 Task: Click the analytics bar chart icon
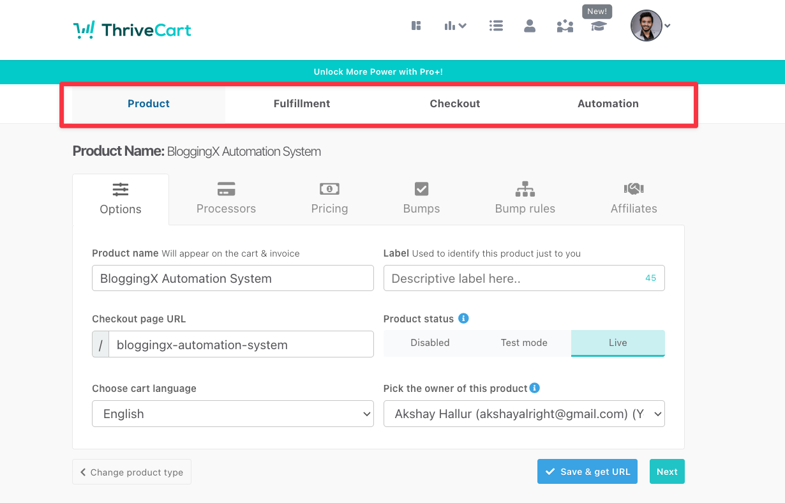(x=451, y=26)
